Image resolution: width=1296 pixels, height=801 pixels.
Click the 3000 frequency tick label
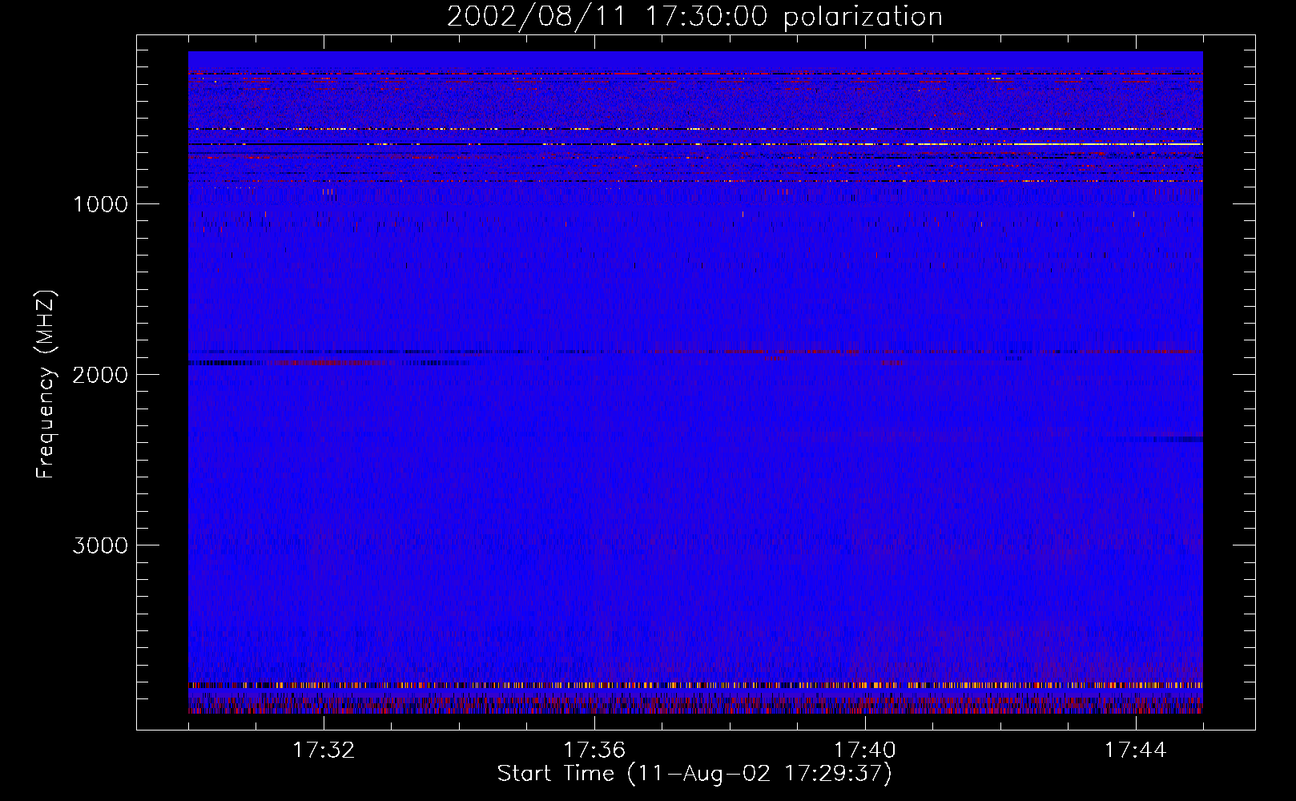(x=100, y=545)
